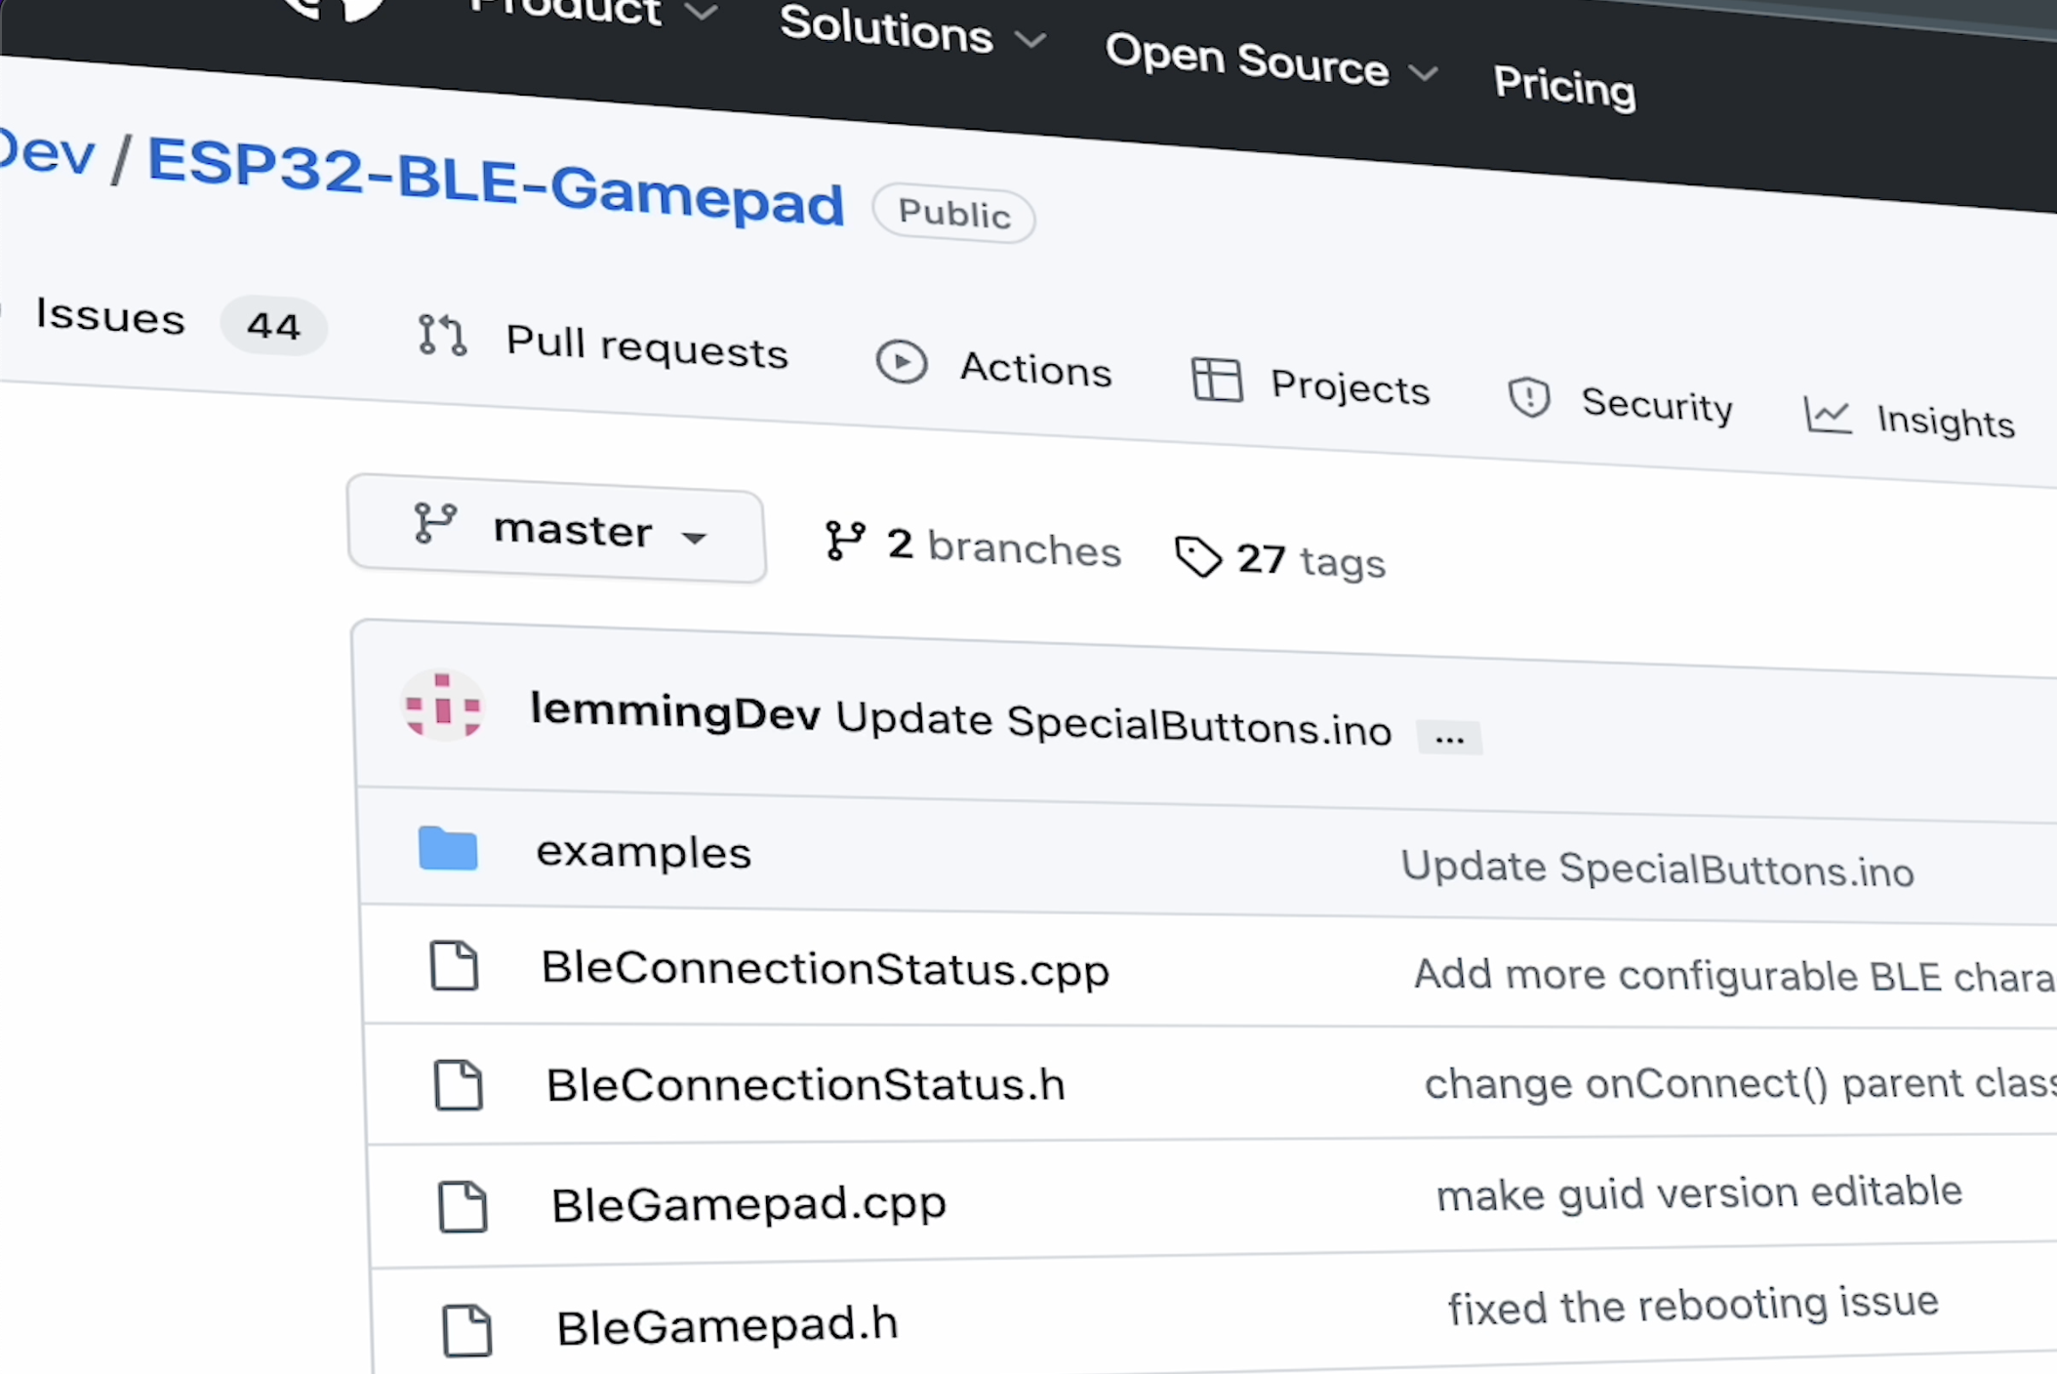
Task: Click the Actions play-circle icon
Action: [x=901, y=362]
